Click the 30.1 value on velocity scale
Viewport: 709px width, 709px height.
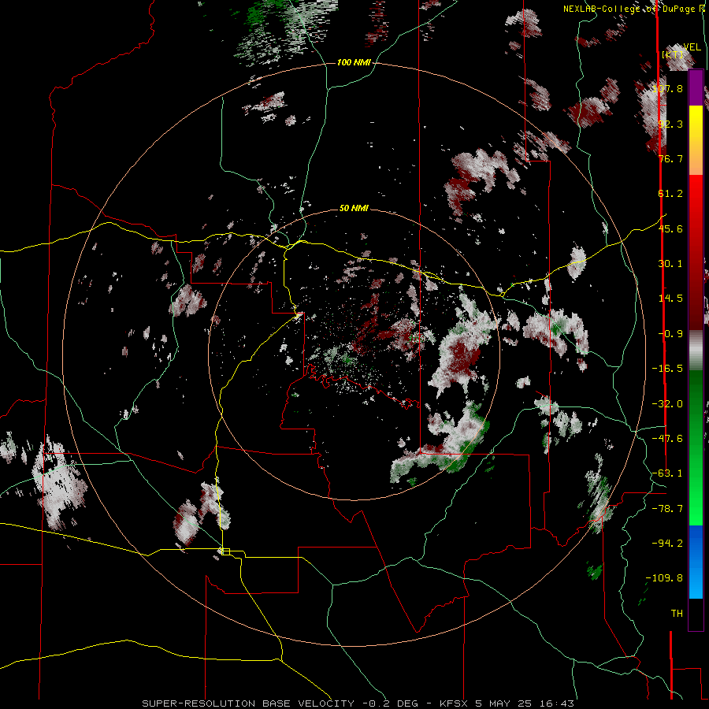click(x=670, y=264)
